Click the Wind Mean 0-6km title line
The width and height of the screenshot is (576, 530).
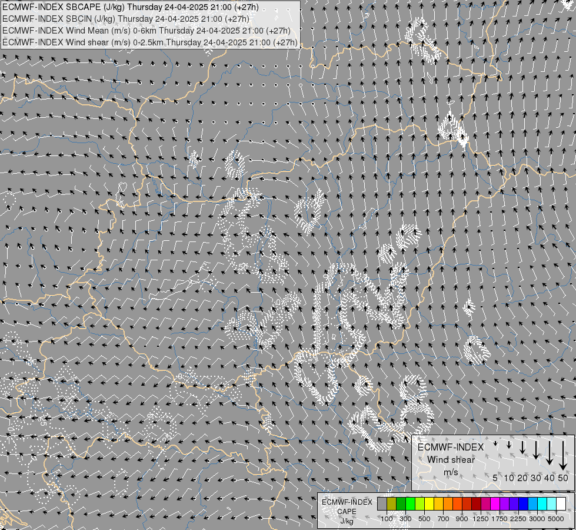click(x=146, y=31)
